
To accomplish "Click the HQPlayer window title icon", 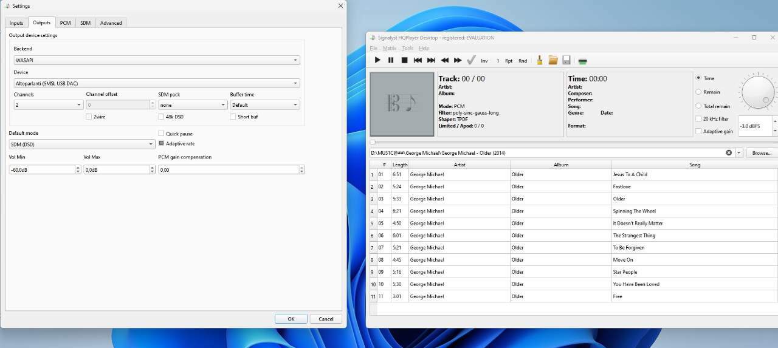I will (x=373, y=38).
